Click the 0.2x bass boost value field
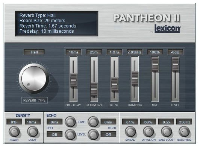Screen dimensions: 200x146 pos(166,122)
